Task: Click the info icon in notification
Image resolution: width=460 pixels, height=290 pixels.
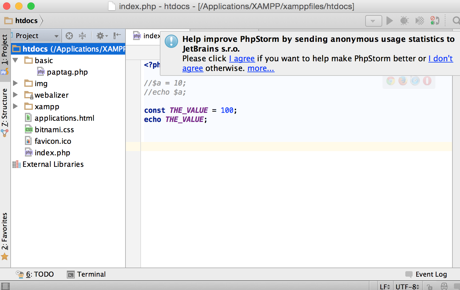Action: 171,41
